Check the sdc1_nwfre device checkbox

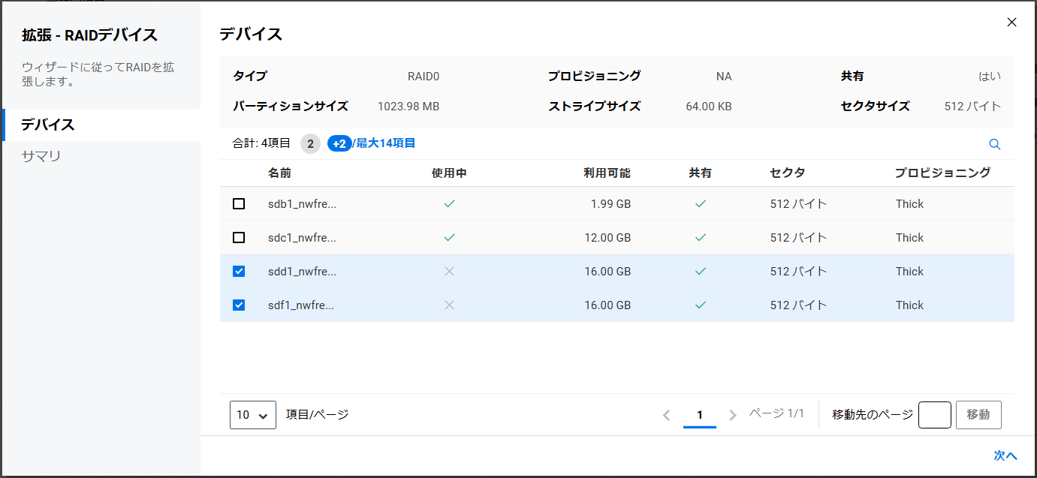(x=239, y=237)
